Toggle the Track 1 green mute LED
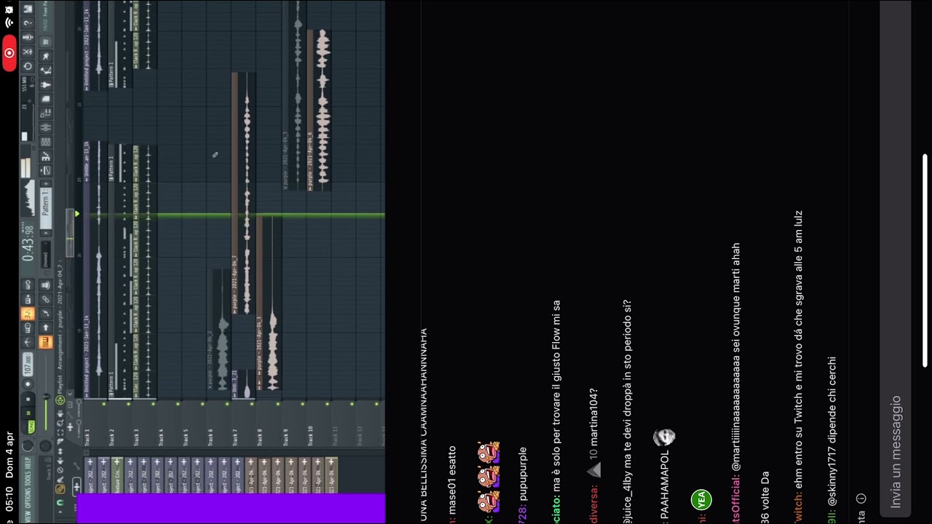Screen dimensions: 932x524 click(103, 404)
